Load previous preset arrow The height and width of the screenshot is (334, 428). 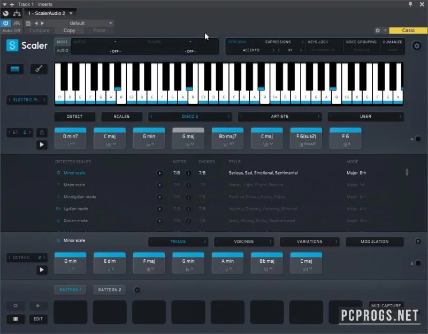[x=36, y=23]
